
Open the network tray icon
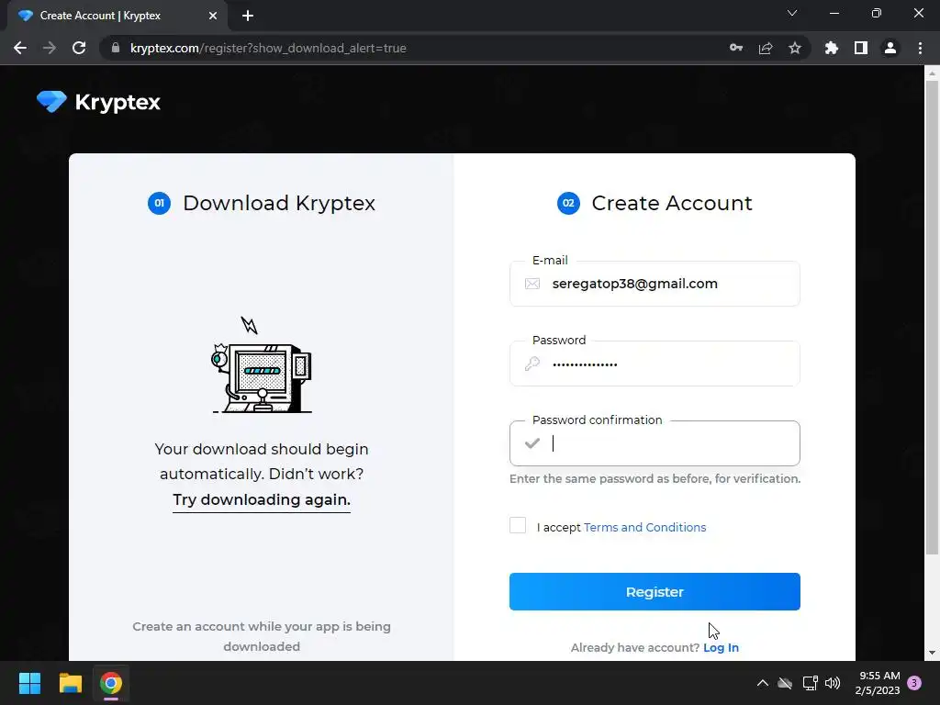[x=810, y=683]
